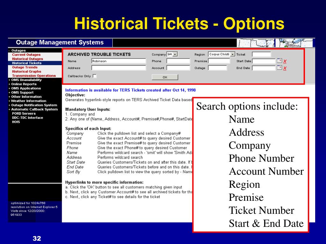Open Outage Trends in the sidebar
The height and width of the screenshot is (244, 326).
pyautogui.click(x=25, y=67)
